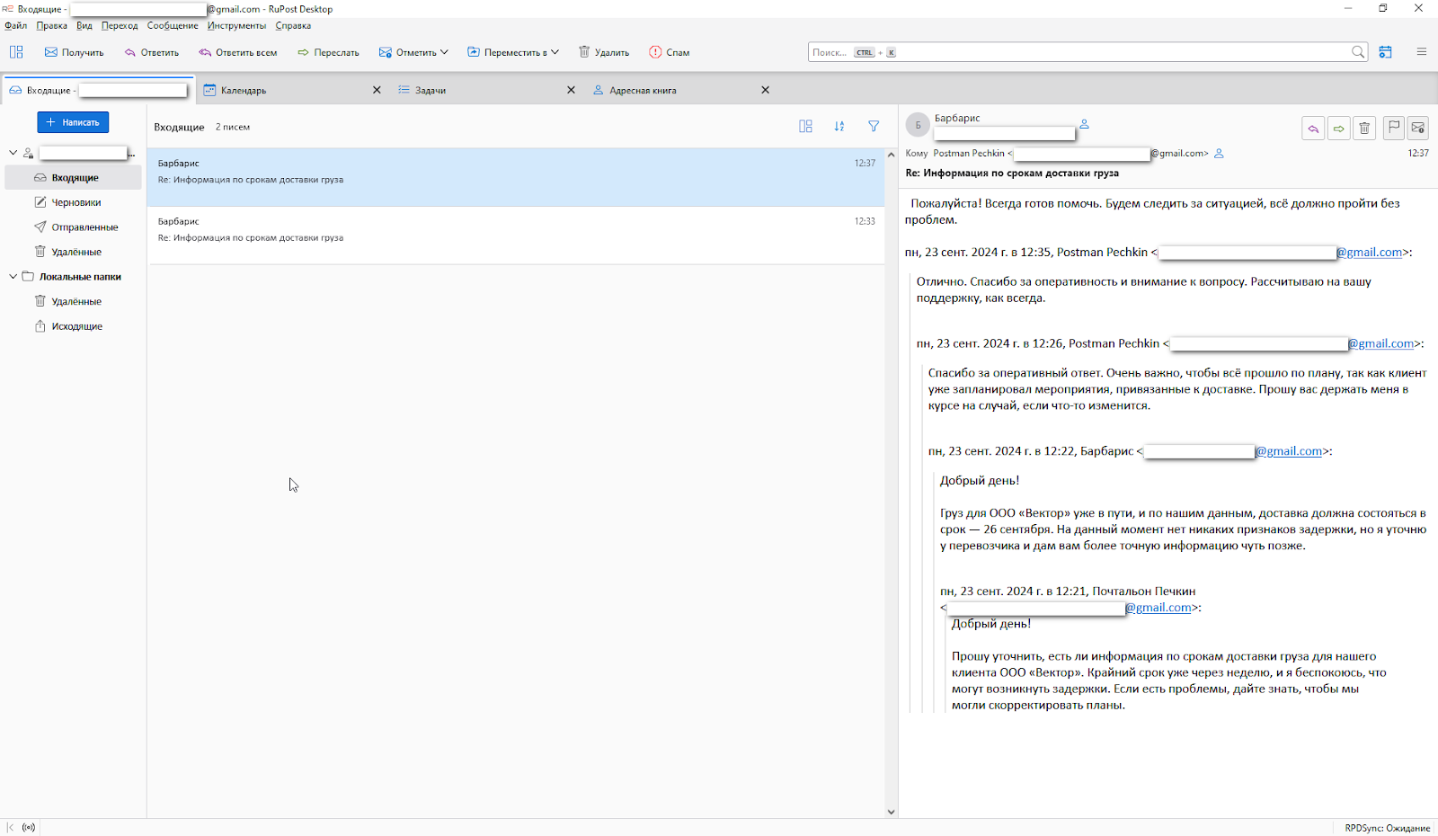
Task: Change message list layout icon
Action: [805, 127]
